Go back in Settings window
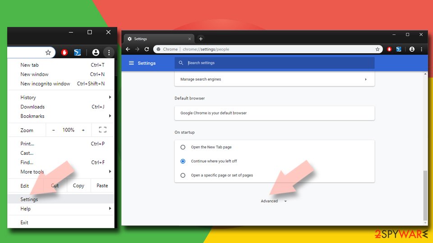The width and height of the screenshot is (433, 243). point(128,49)
